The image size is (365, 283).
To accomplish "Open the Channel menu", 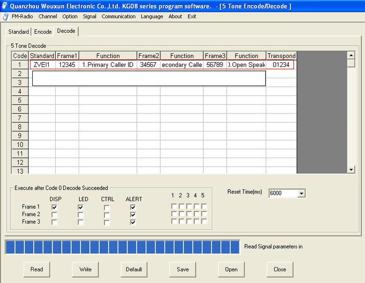I will (48, 16).
